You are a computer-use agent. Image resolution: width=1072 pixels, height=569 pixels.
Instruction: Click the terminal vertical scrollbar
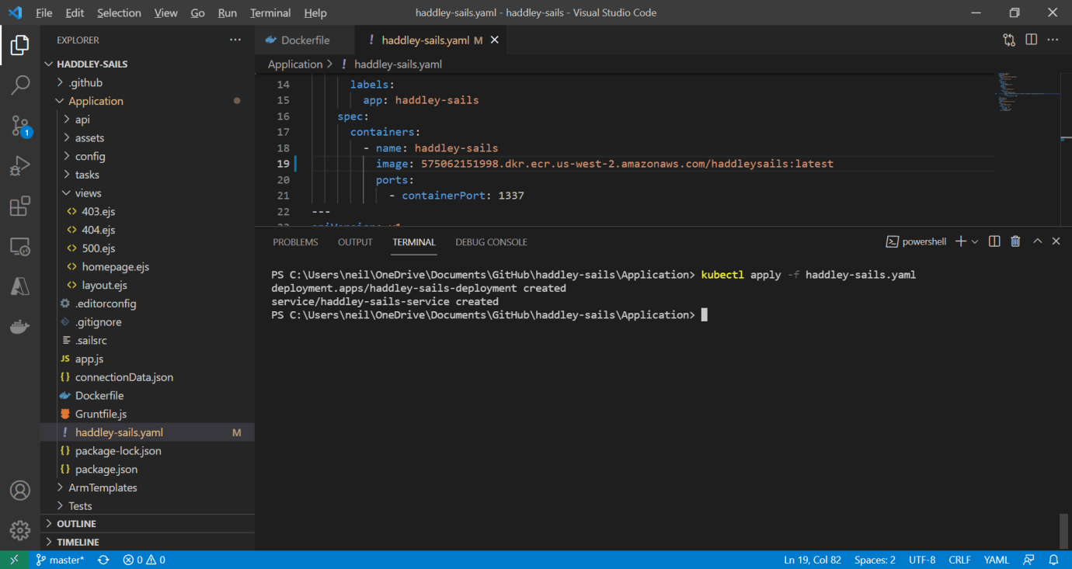(1063, 531)
